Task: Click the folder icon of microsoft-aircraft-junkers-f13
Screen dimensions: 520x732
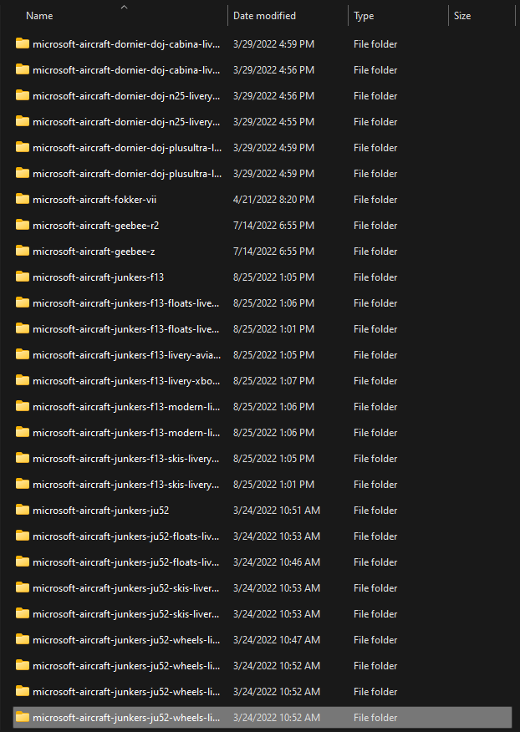Action: [23, 277]
